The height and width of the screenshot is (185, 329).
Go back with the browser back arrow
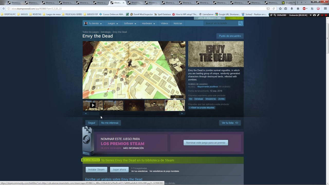click(4, 8)
